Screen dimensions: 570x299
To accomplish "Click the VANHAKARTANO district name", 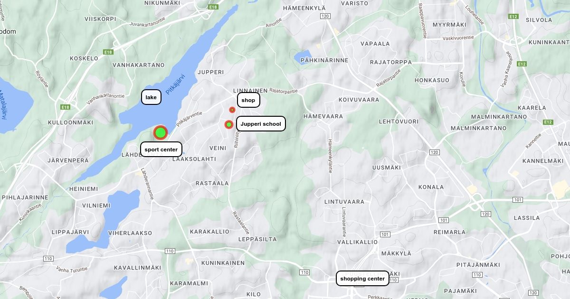I will click(x=139, y=65).
